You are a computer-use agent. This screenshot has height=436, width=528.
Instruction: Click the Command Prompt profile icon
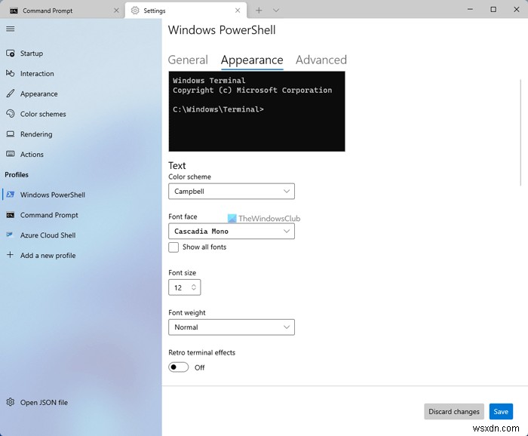pos(11,215)
